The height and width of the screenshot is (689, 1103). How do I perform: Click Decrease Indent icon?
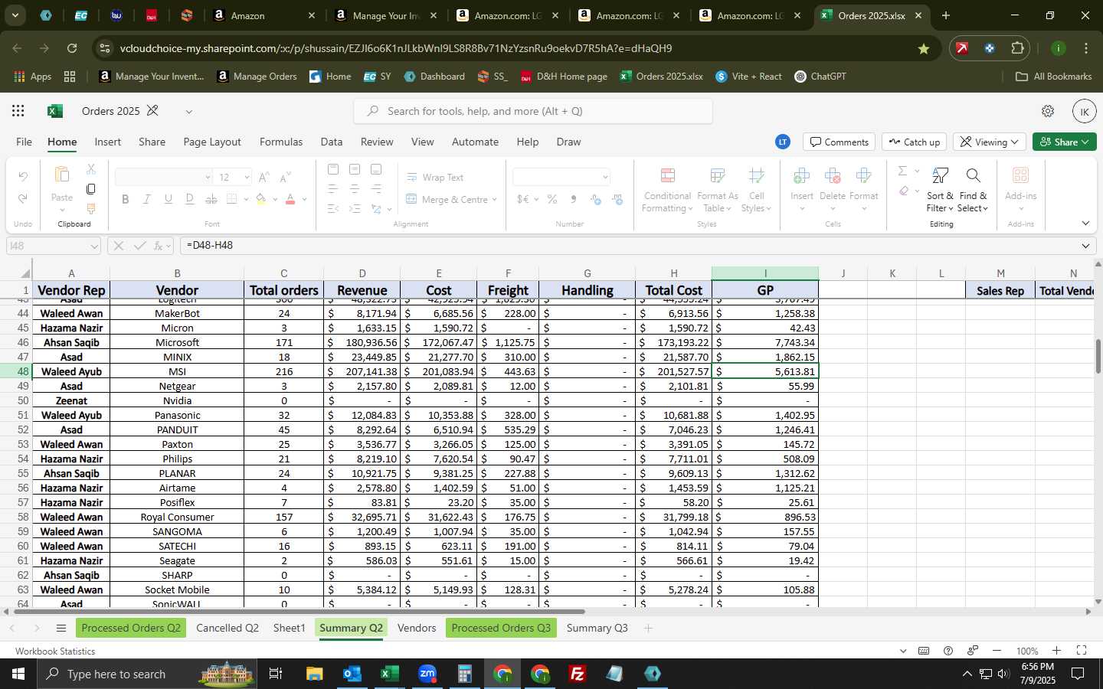332,208
